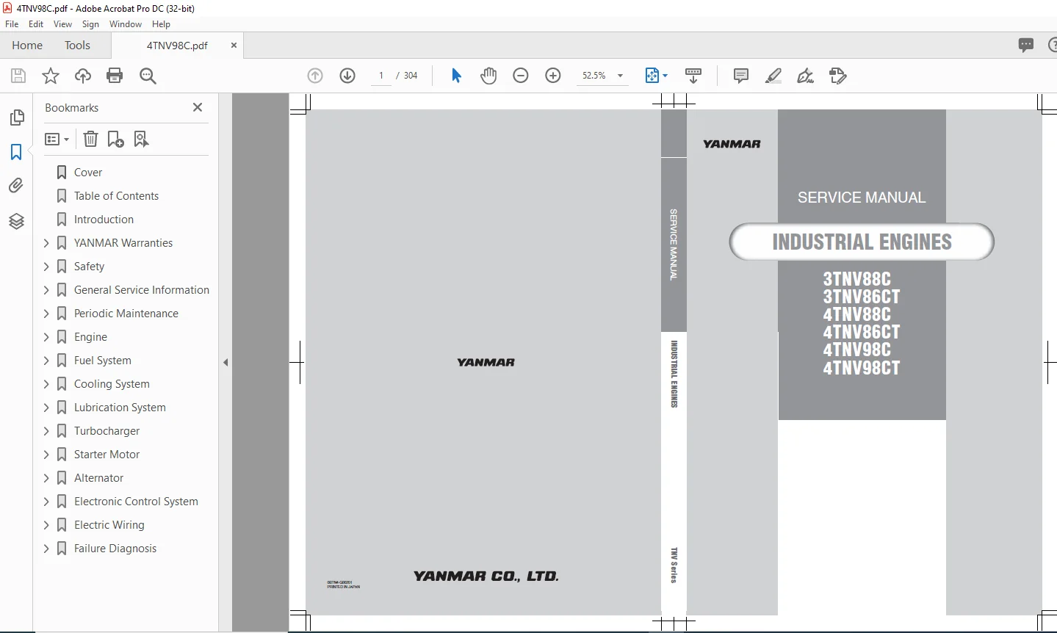Expand the Safety bookmark
This screenshot has height=633, width=1057.
pos(46,267)
